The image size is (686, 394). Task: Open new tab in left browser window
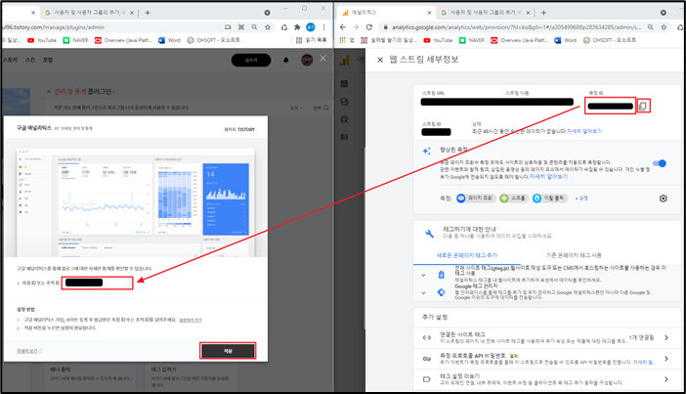[148, 13]
